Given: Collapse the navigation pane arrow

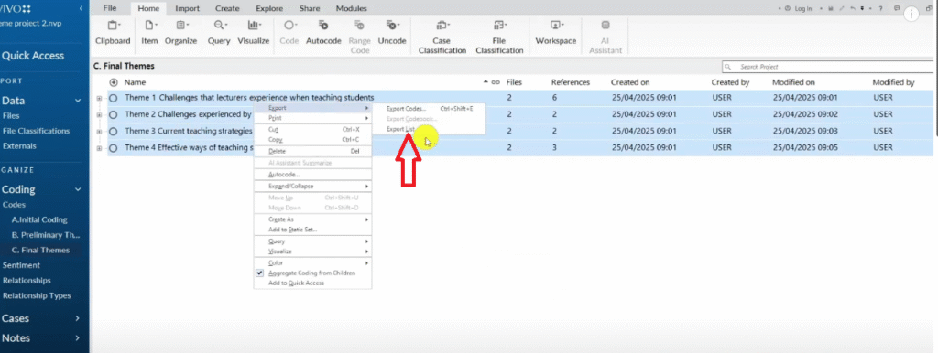Looking at the screenshot, I should pos(81,8).
